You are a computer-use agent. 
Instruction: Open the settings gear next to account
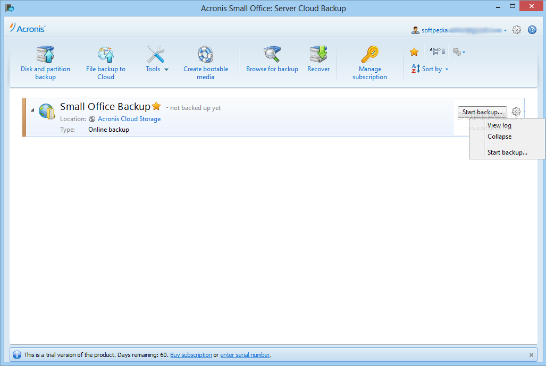[517, 30]
